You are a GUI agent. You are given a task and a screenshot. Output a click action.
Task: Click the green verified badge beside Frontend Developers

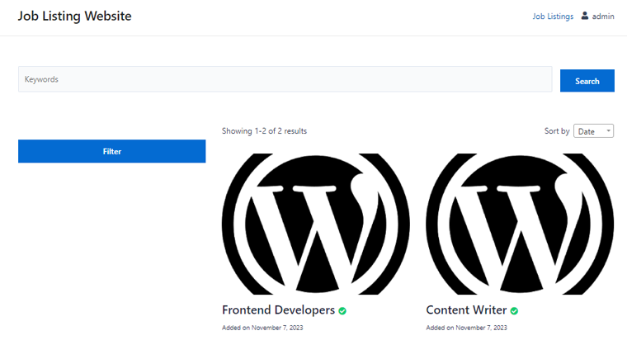(342, 311)
